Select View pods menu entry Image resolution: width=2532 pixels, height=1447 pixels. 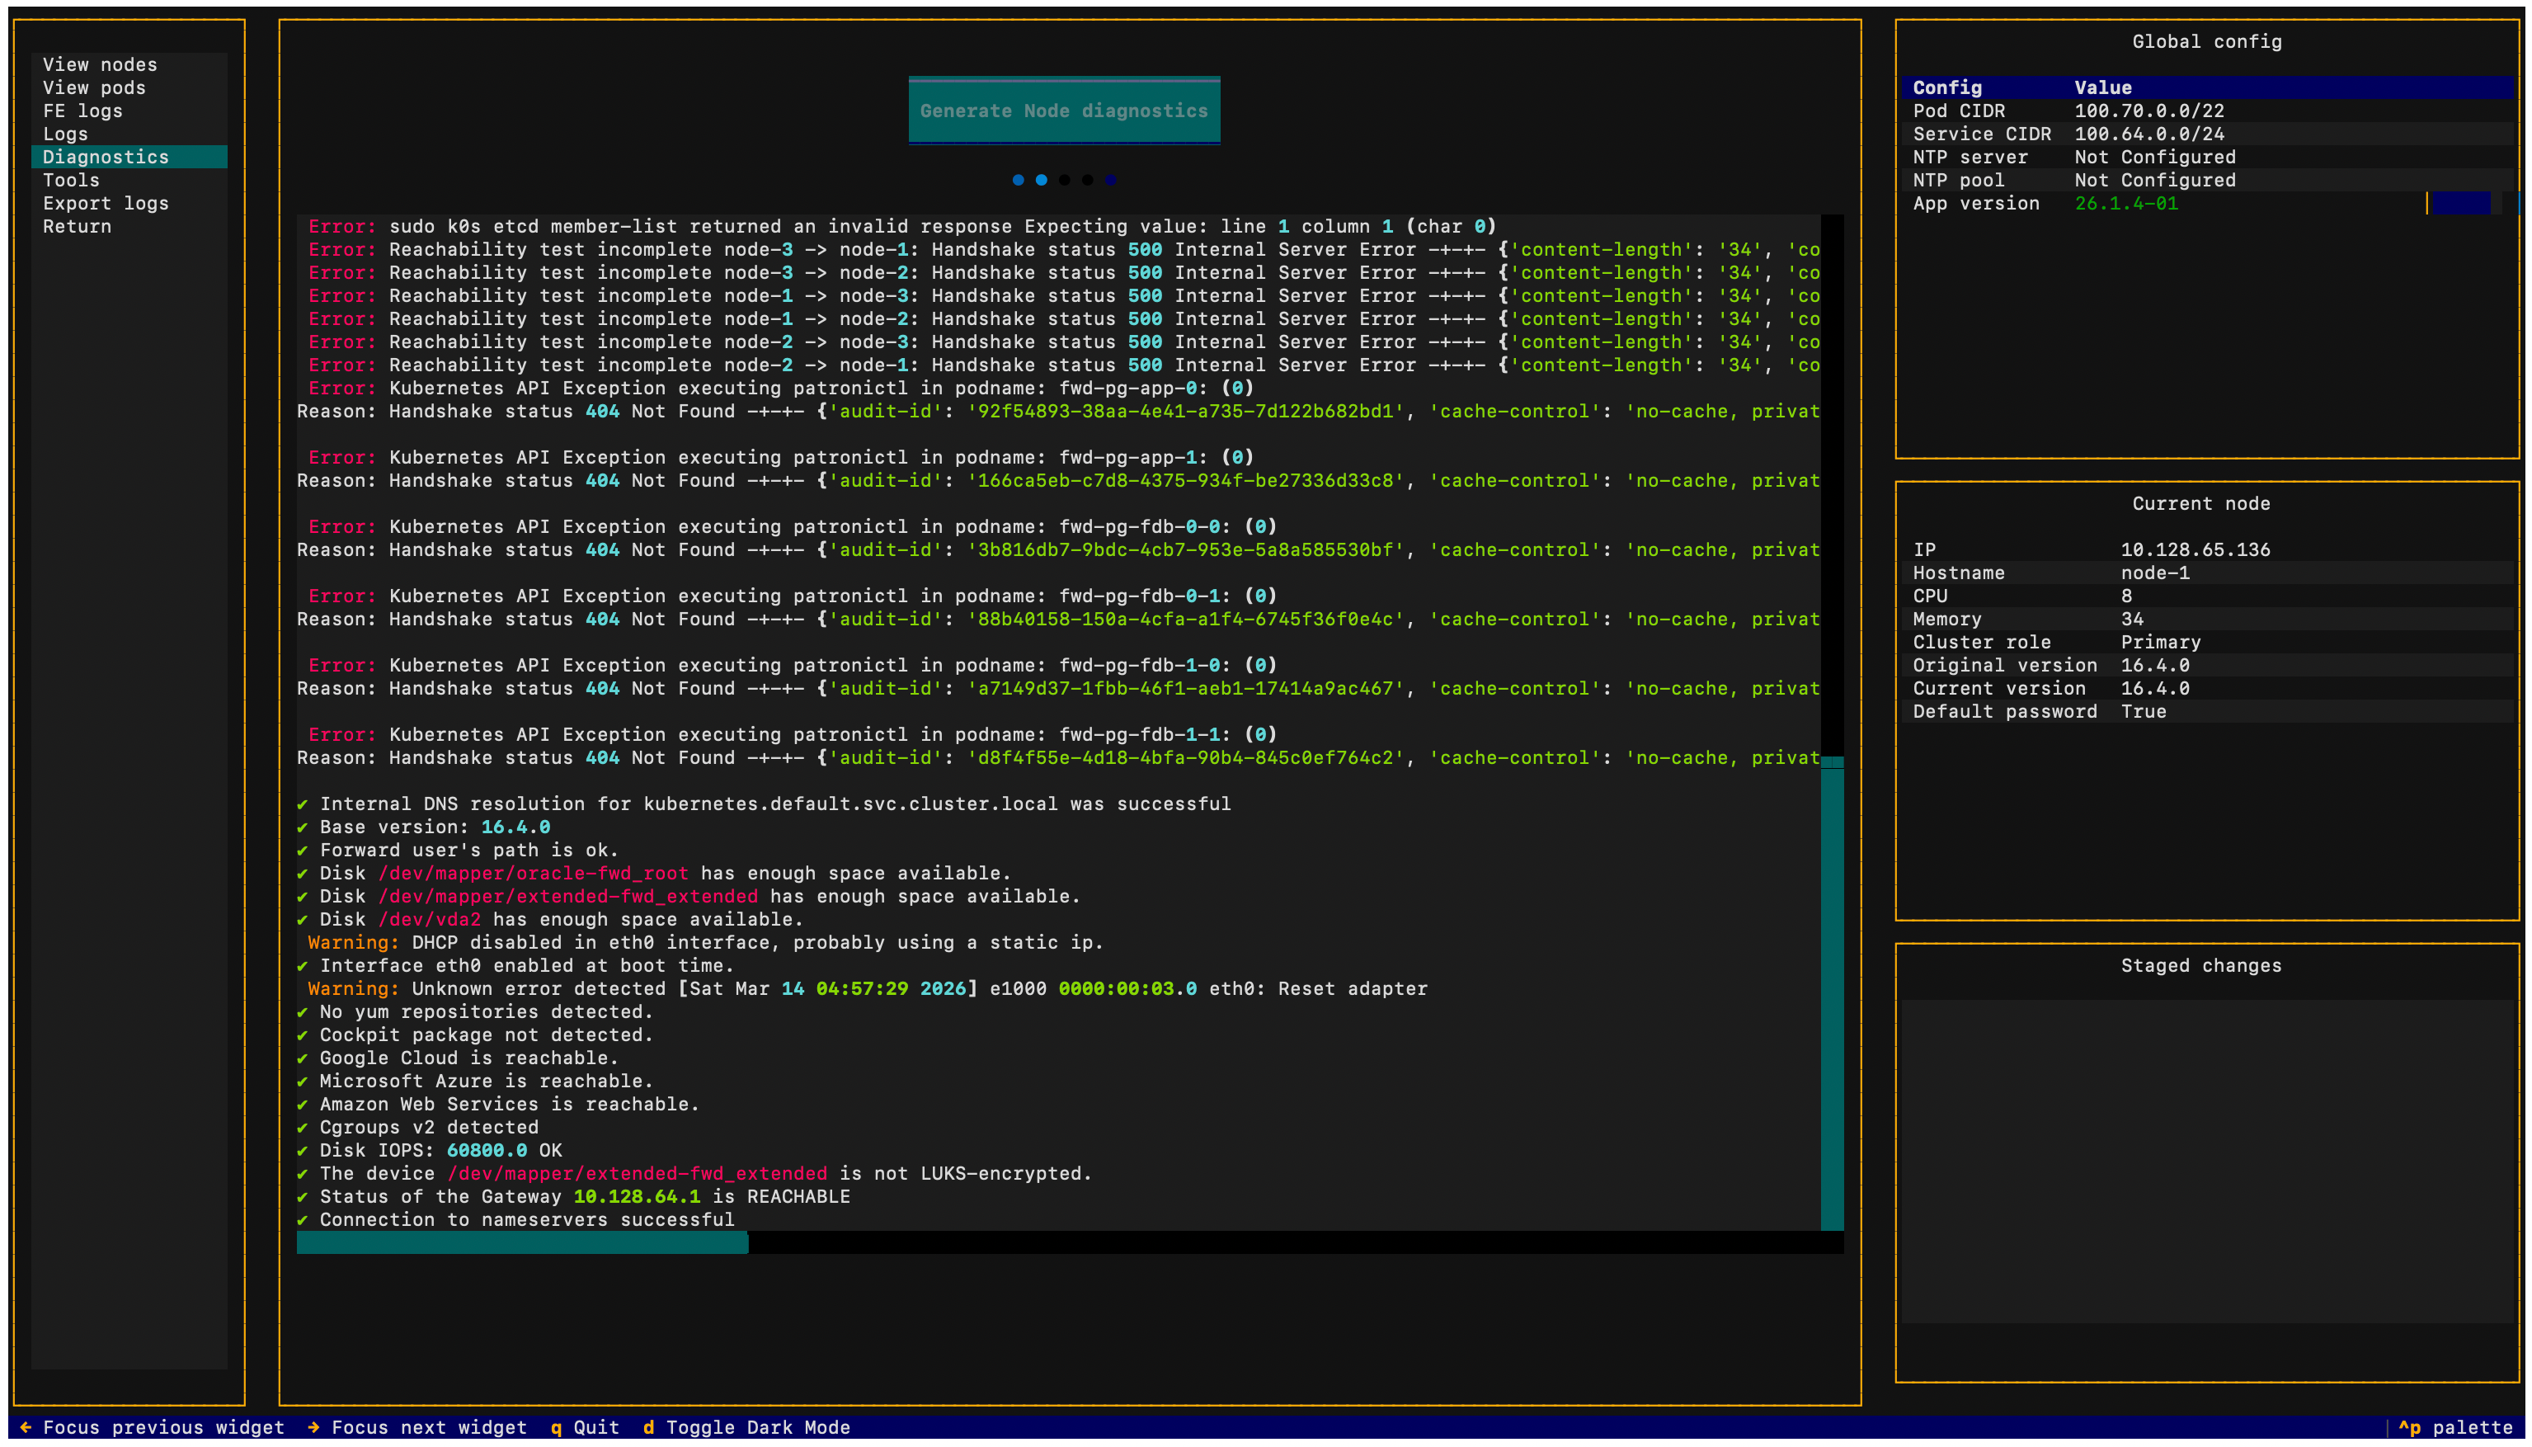129,87
